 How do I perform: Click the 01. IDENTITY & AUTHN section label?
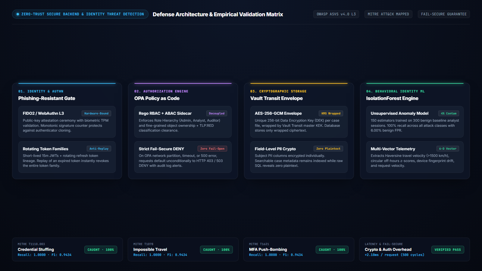(x=41, y=91)
